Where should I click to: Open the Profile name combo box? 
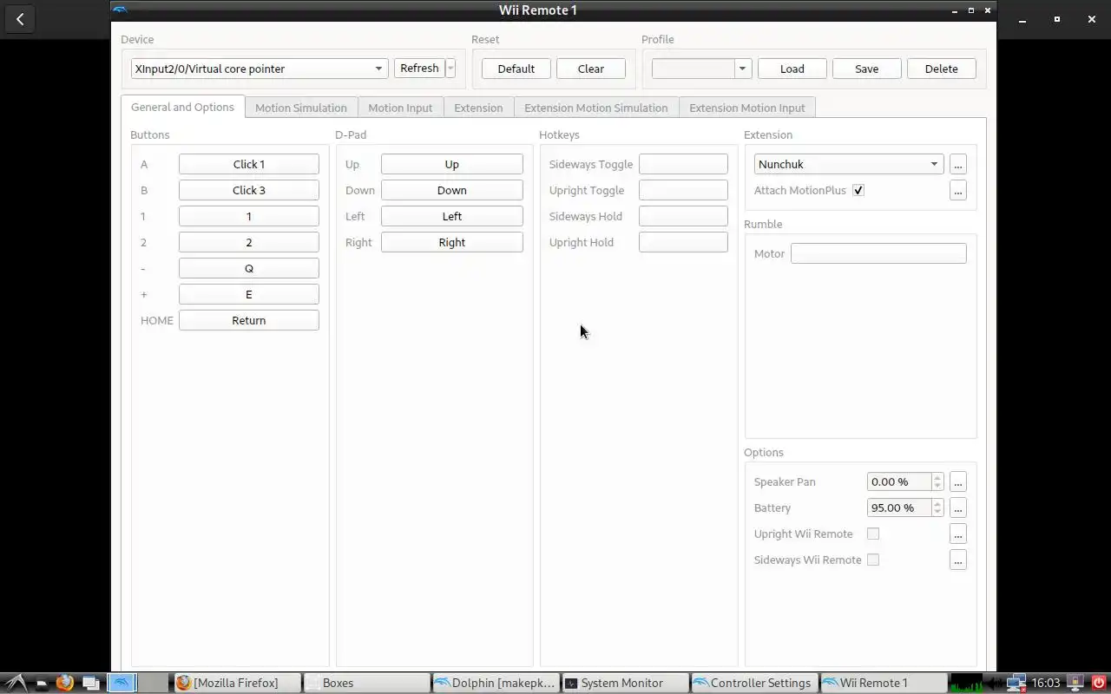click(700, 69)
